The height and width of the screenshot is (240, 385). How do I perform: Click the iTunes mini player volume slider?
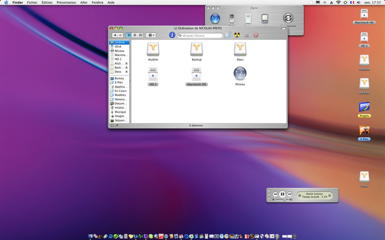click(282, 200)
